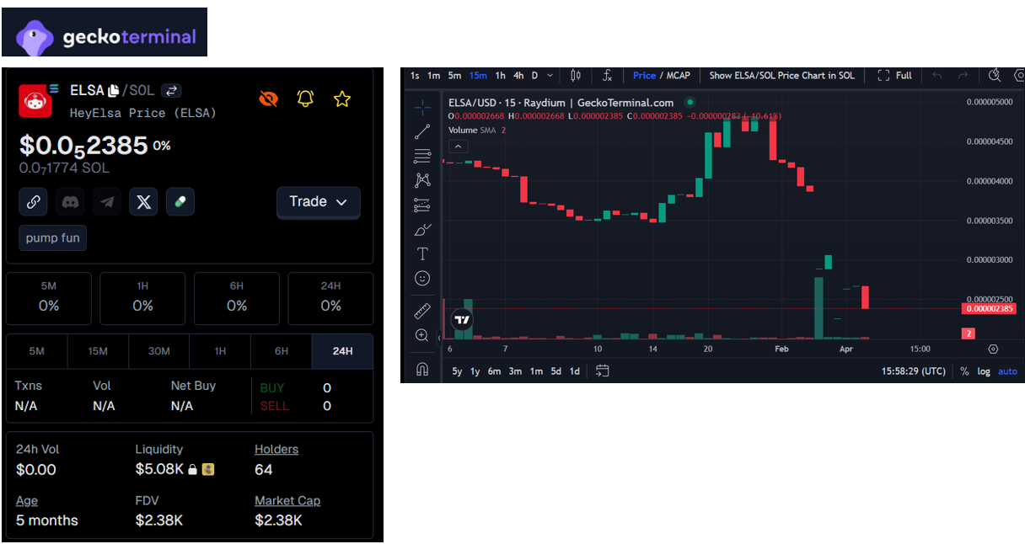1025x544 pixels.
Task: Click Show ELSA/SOL Price Chart in SOL
Action: click(781, 75)
